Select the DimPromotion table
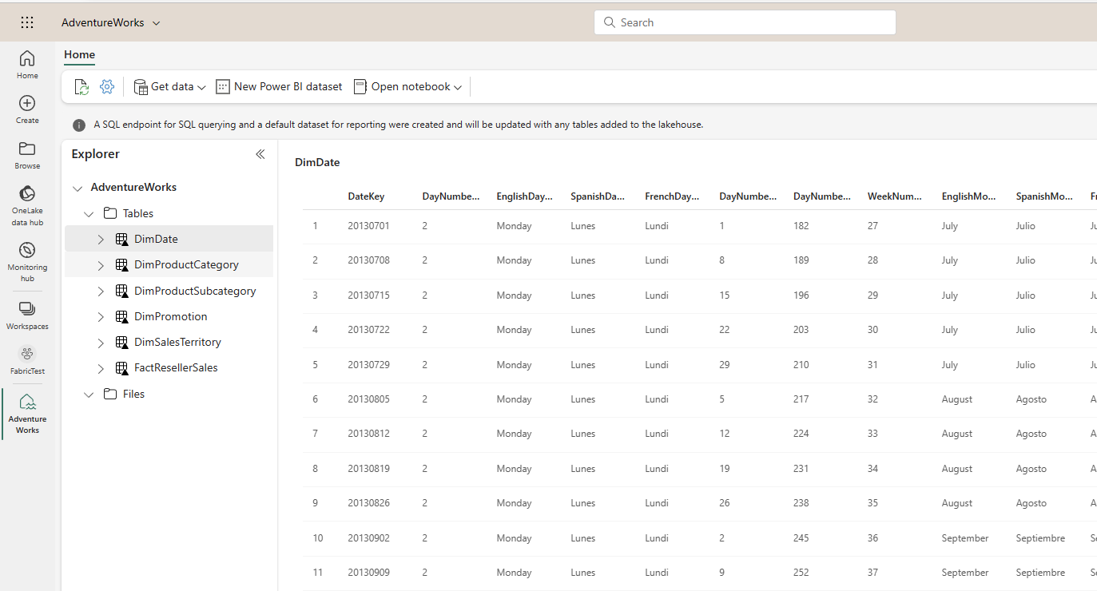Viewport: 1097px width, 591px height. click(x=170, y=316)
